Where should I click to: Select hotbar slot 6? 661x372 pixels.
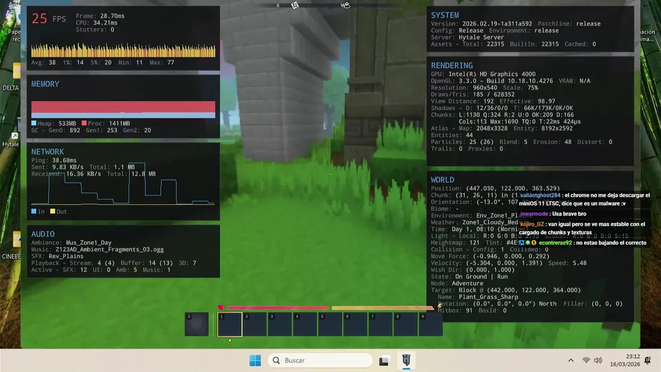pos(355,324)
